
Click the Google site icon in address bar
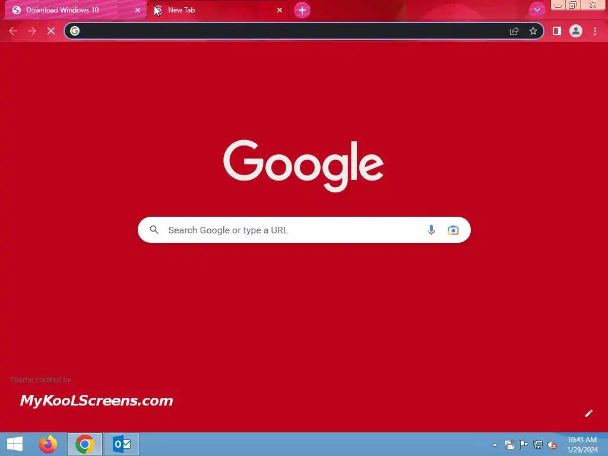coord(75,31)
